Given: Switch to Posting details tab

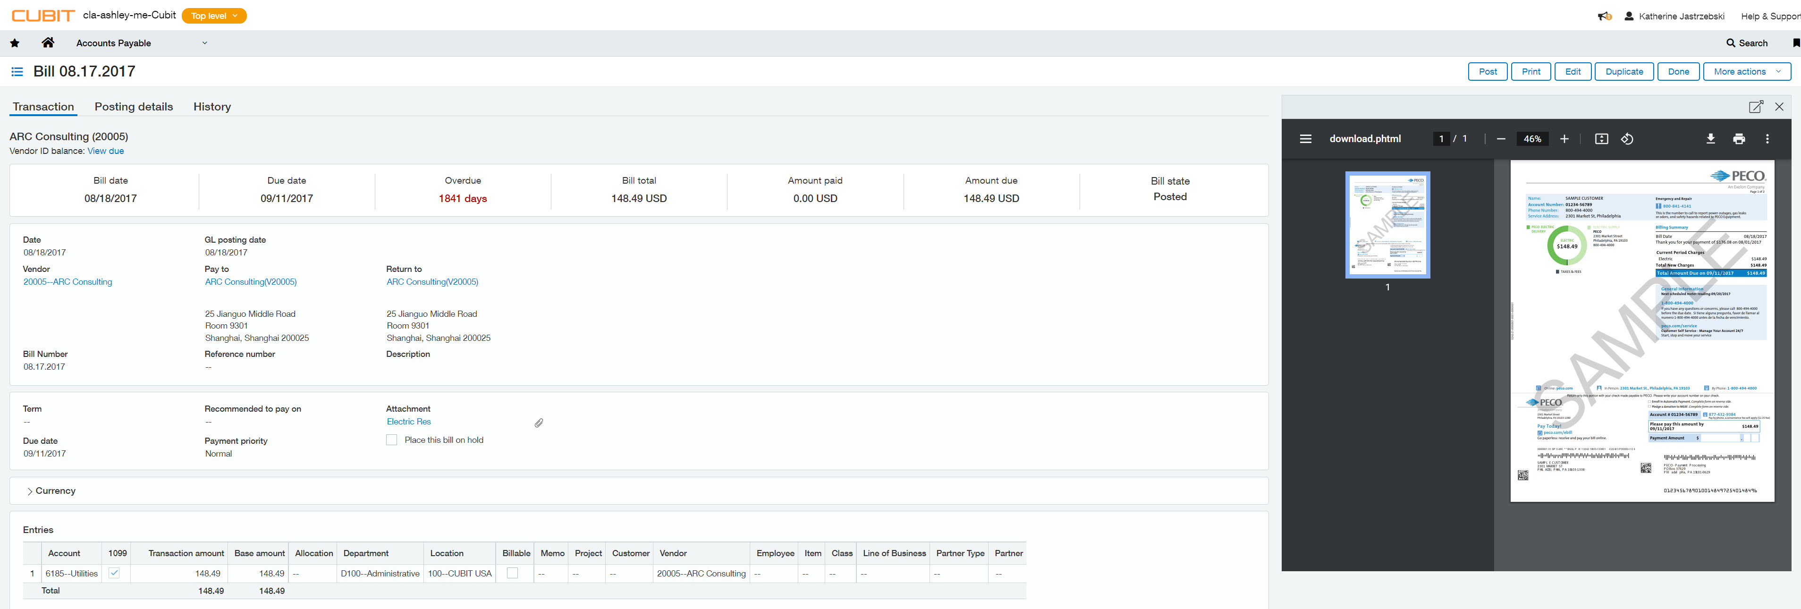Looking at the screenshot, I should click(134, 107).
